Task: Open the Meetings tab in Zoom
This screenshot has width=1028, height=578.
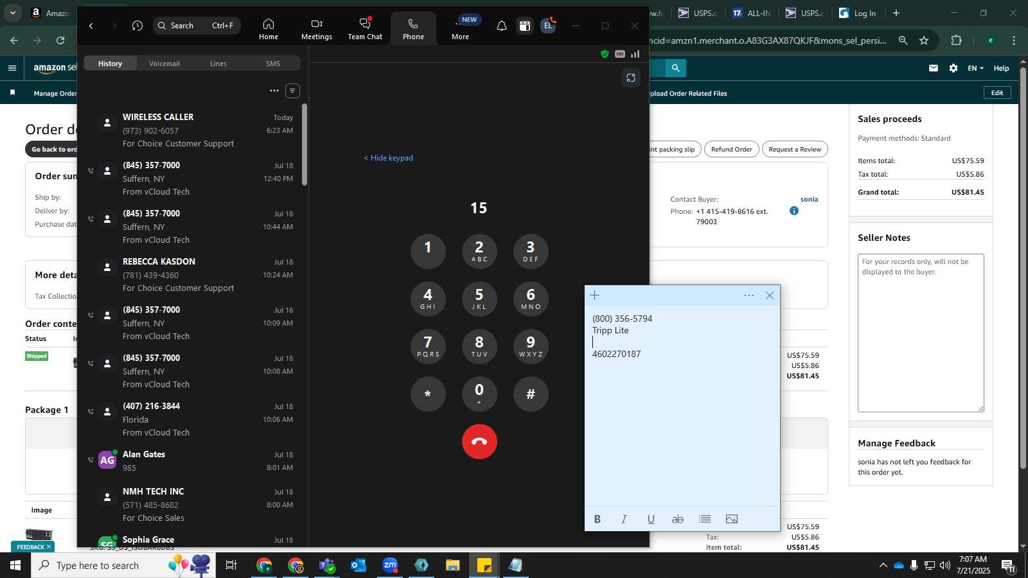Action: click(x=317, y=29)
